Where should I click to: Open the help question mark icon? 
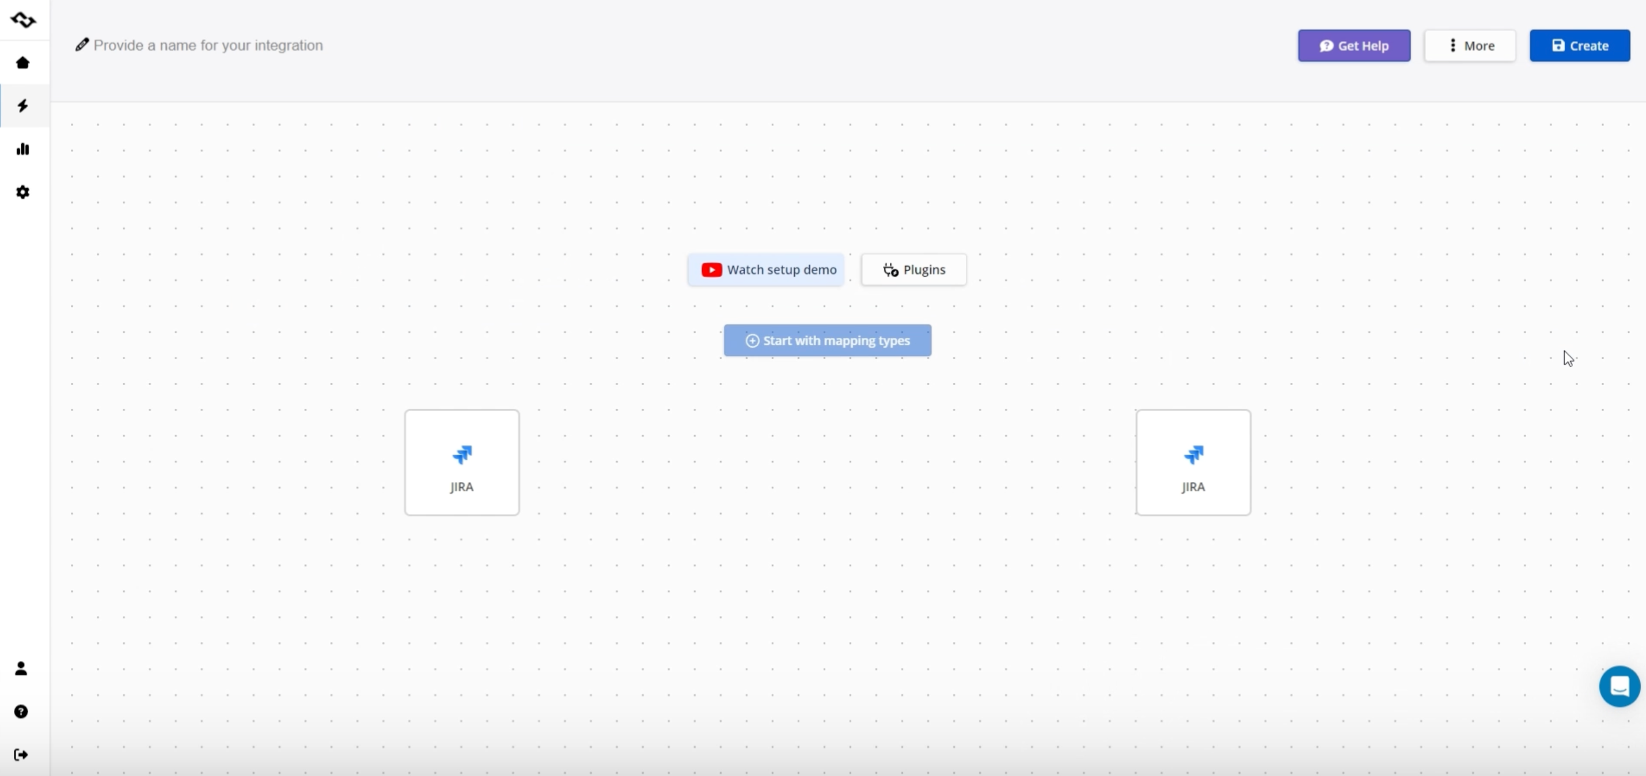(21, 712)
